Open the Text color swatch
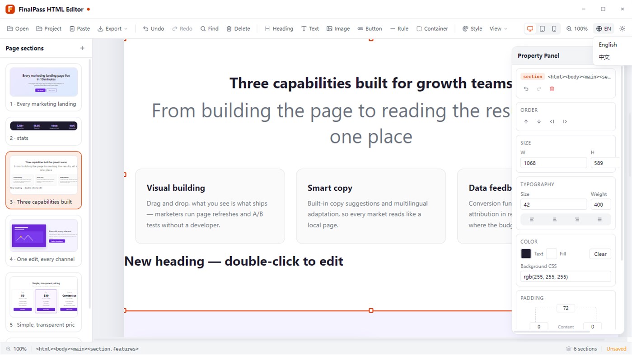 [526, 254]
